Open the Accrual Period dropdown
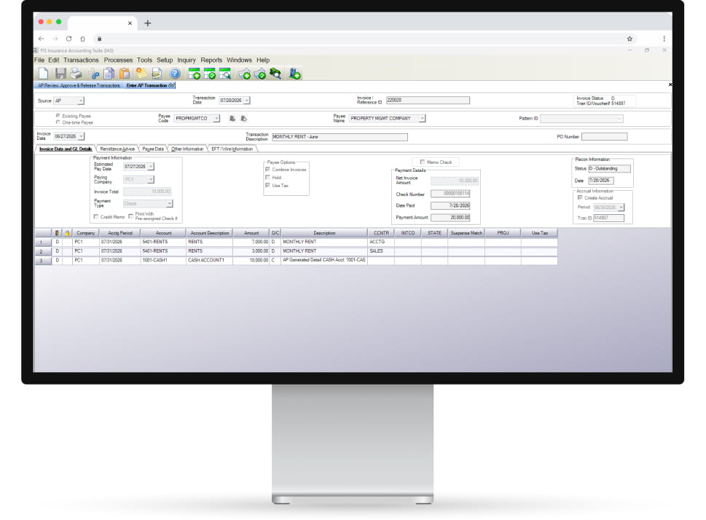This screenshot has height=520, width=706. point(621,208)
